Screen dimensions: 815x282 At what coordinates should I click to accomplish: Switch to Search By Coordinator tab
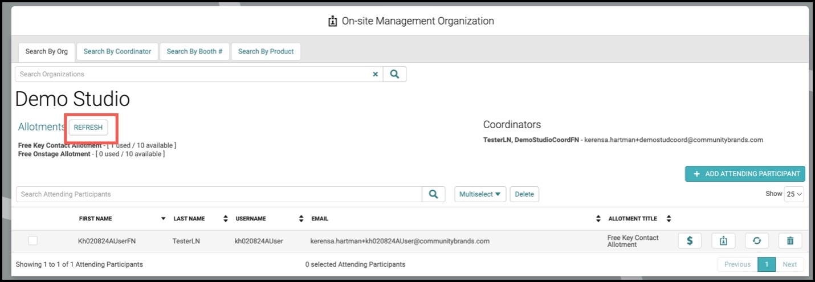(117, 51)
